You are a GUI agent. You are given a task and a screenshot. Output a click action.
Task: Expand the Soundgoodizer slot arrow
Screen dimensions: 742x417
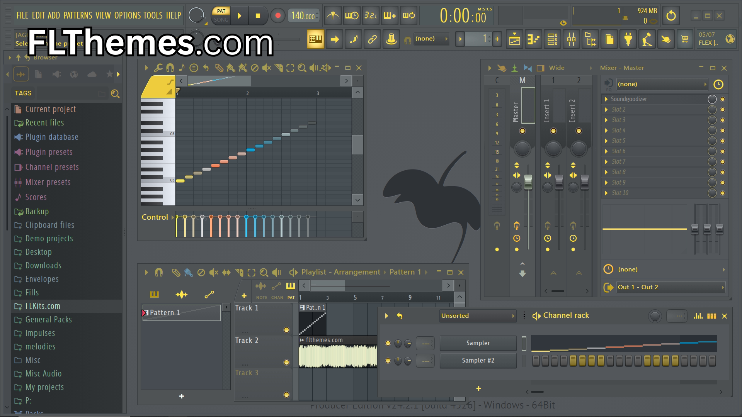pyautogui.click(x=606, y=99)
